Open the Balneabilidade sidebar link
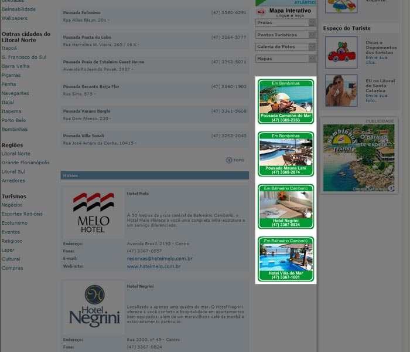Viewport: 410px width, 352px height. (x=19, y=9)
